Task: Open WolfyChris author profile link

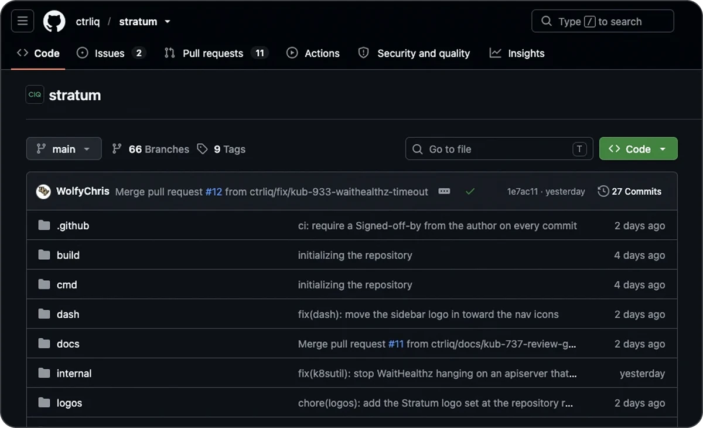Action: [x=83, y=191]
